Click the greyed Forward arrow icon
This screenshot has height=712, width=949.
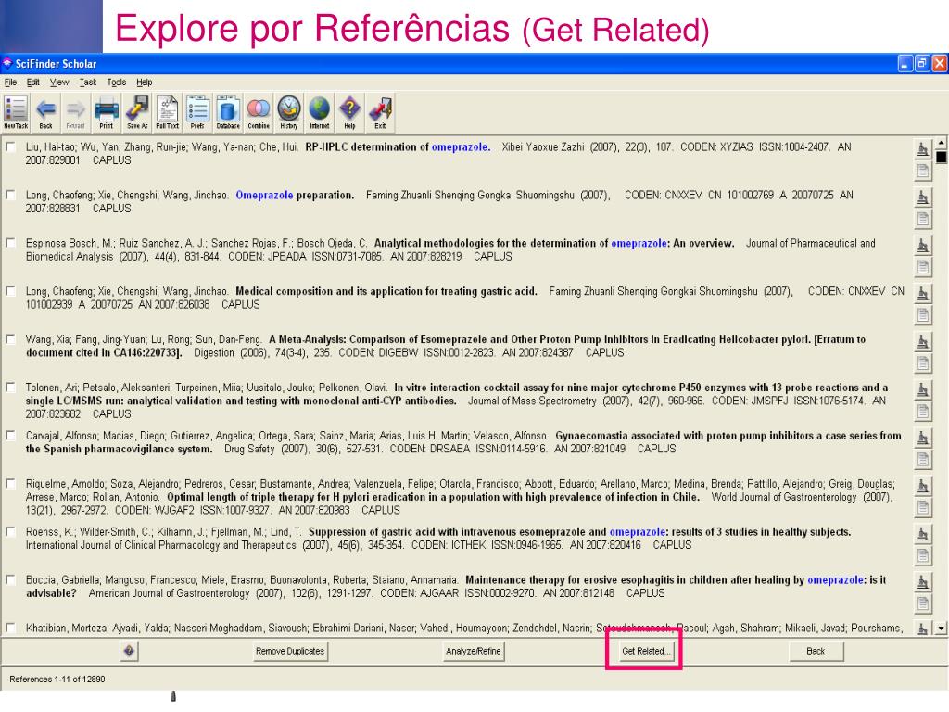[76, 112]
